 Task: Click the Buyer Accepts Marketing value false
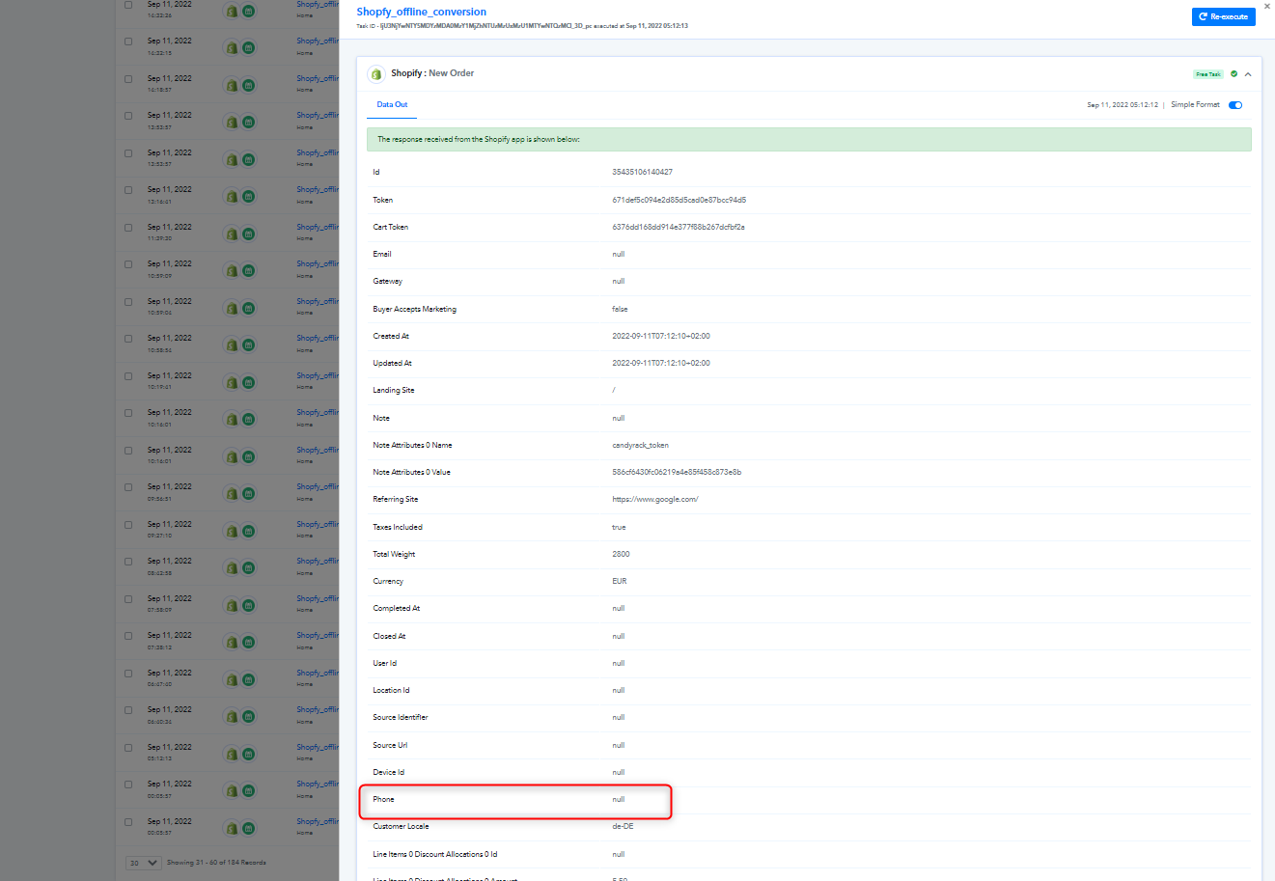(620, 309)
